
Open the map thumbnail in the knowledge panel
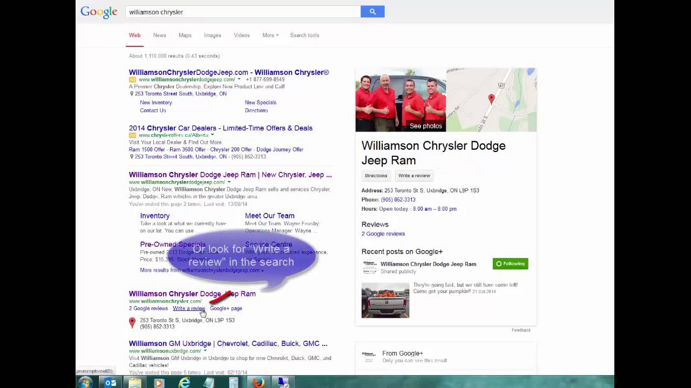pos(491,100)
